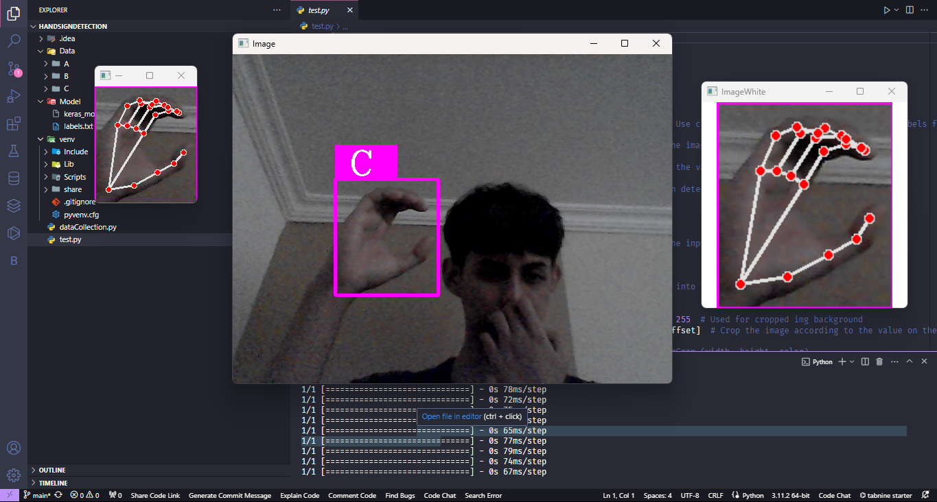This screenshot has height=502, width=937.
Task: Toggle maximize terminal panel size chevron
Action: [x=910, y=361]
